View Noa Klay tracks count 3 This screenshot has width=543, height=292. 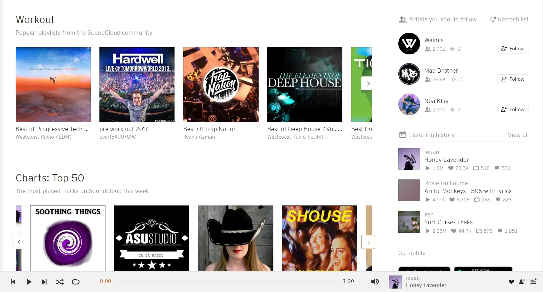click(455, 110)
